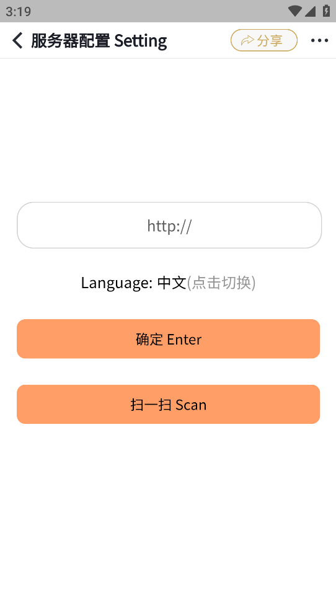Click the 分享 share pill button
The width and height of the screenshot is (336, 598).
coord(264,40)
